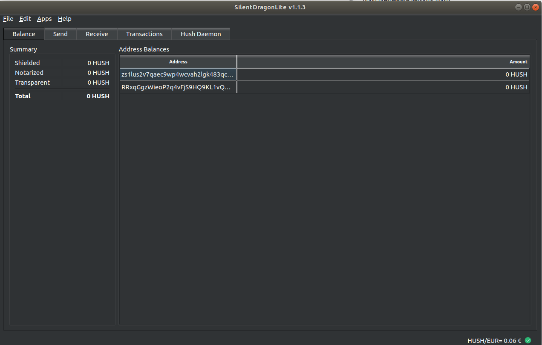
Task: Click the Shielded 0 HUSH value
Action: (98, 63)
